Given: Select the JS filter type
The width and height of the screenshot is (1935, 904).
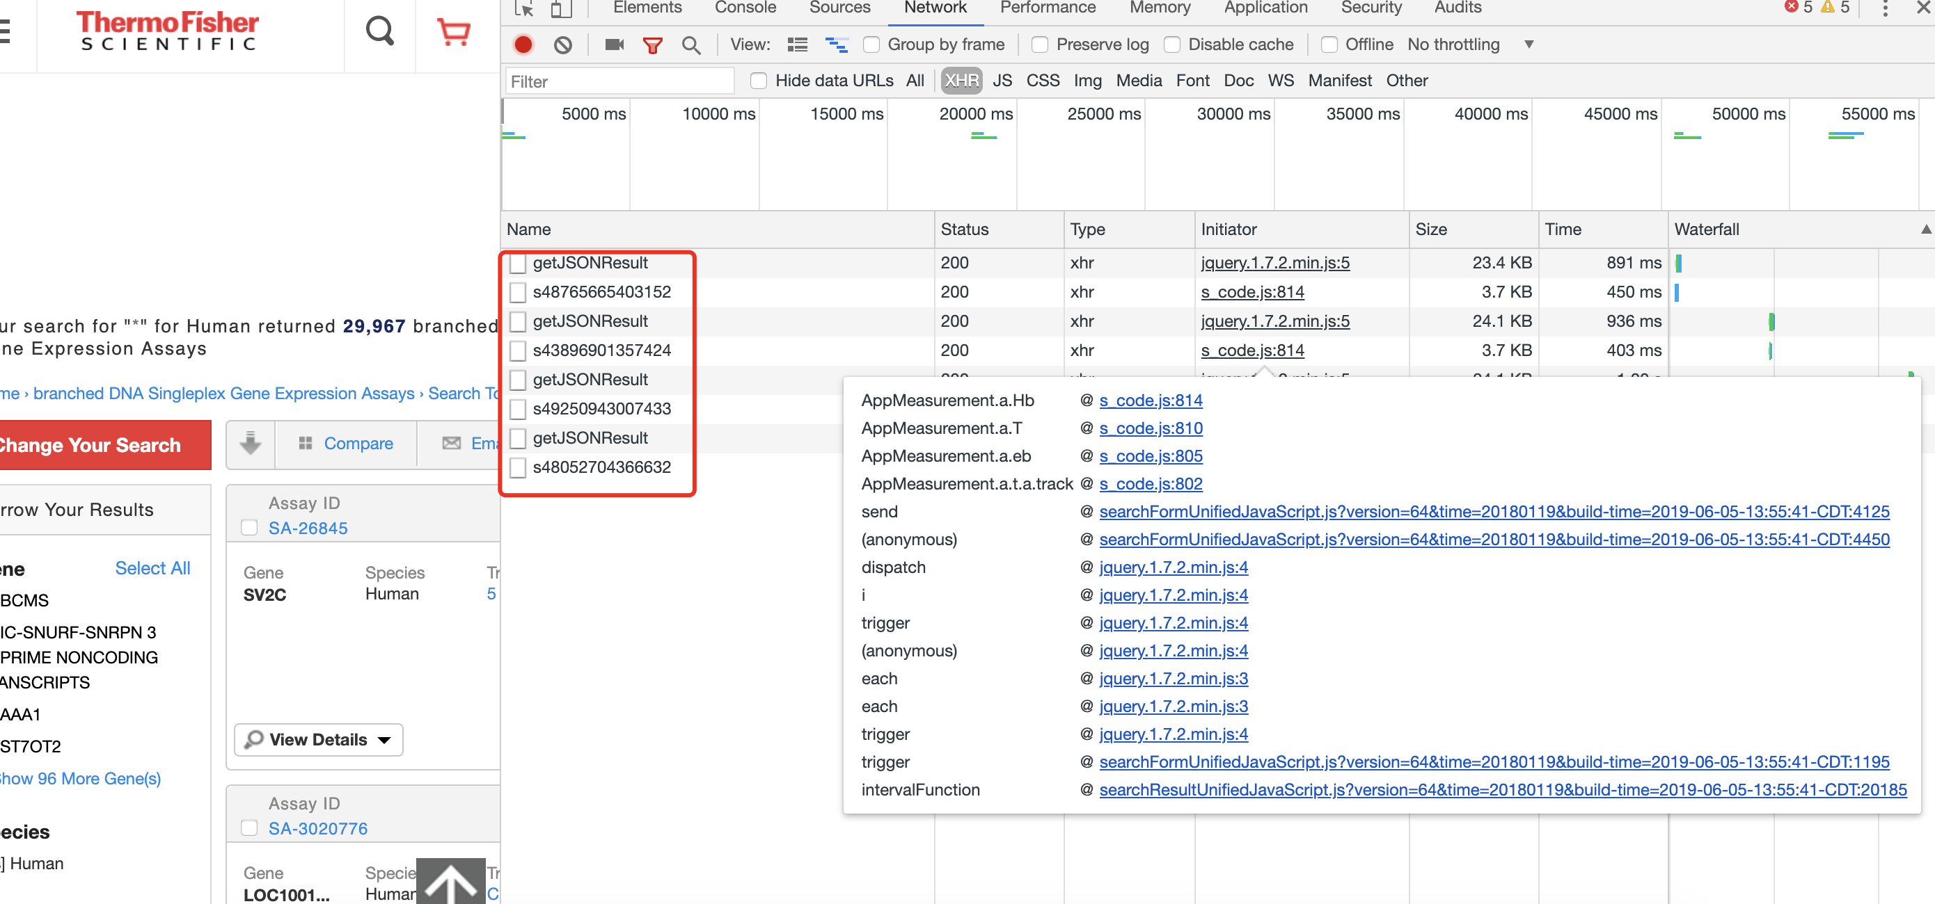Looking at the screenshot, I should click(x=1002, y=81).
